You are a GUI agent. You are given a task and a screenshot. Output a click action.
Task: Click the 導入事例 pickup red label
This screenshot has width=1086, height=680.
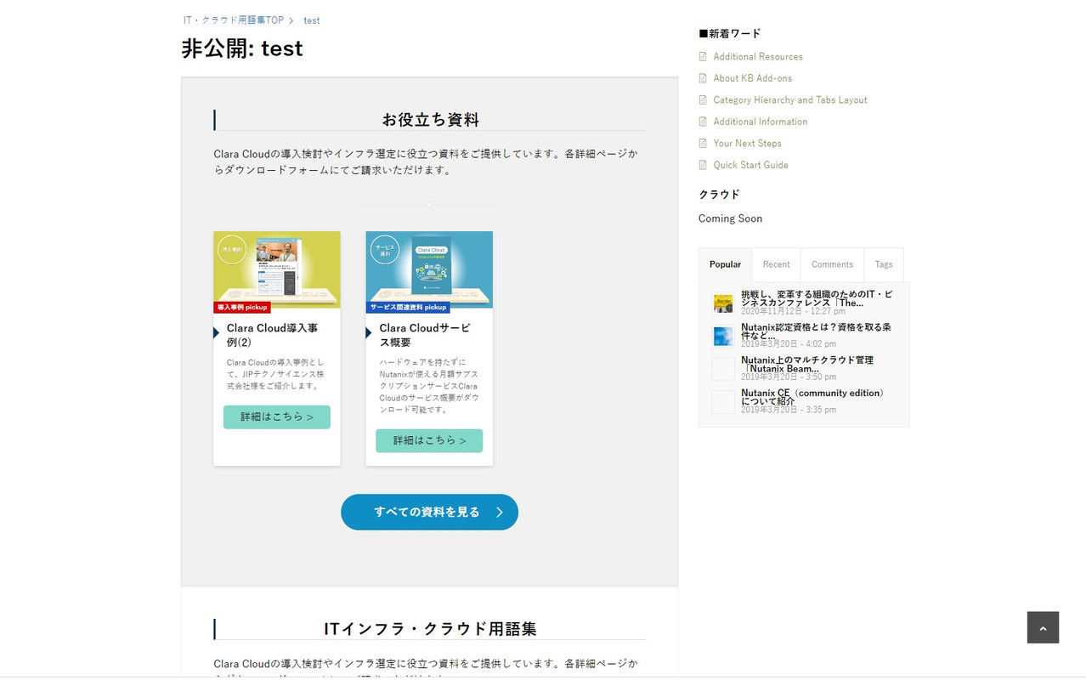pos(242,308)
